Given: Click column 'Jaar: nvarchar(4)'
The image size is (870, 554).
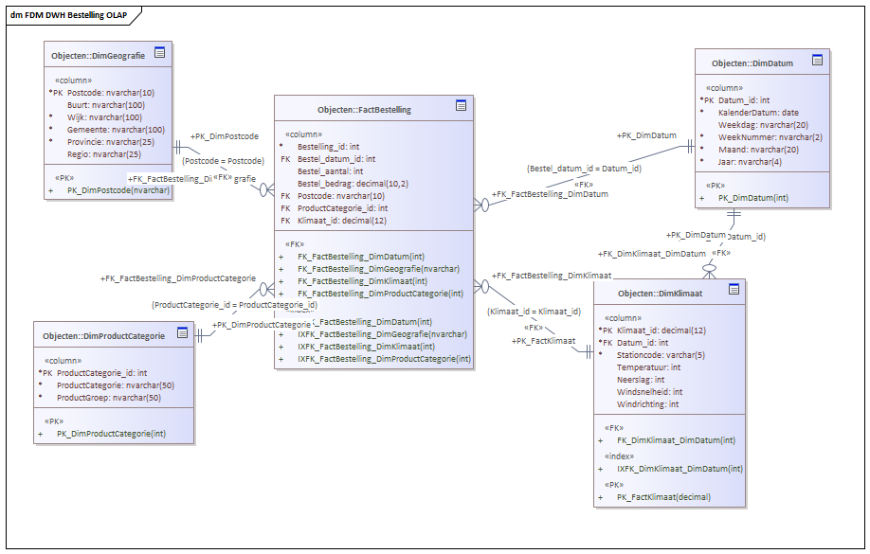Looking at the screenshot, I should click(750, 162).
